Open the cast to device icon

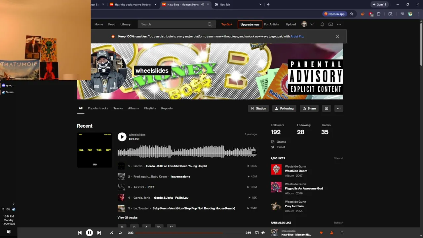(257, 233)
